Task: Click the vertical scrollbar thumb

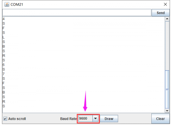Action: [167, 89]
